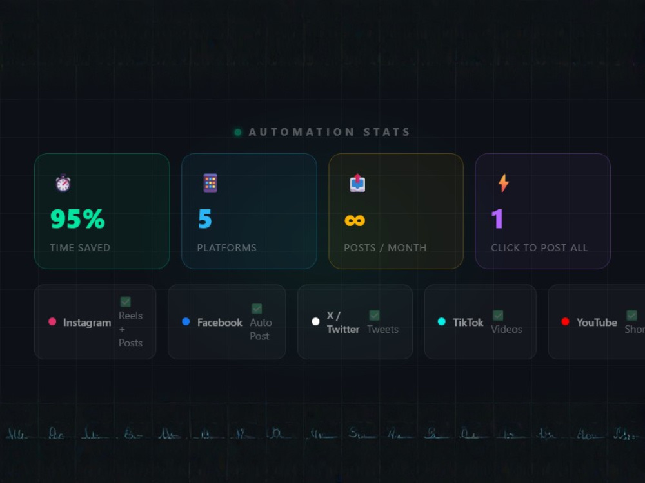The width and height of the screenshot is (645, 483).
Task: Click the stopwatch icon in Time Saved card
Action: pos(63,183)
